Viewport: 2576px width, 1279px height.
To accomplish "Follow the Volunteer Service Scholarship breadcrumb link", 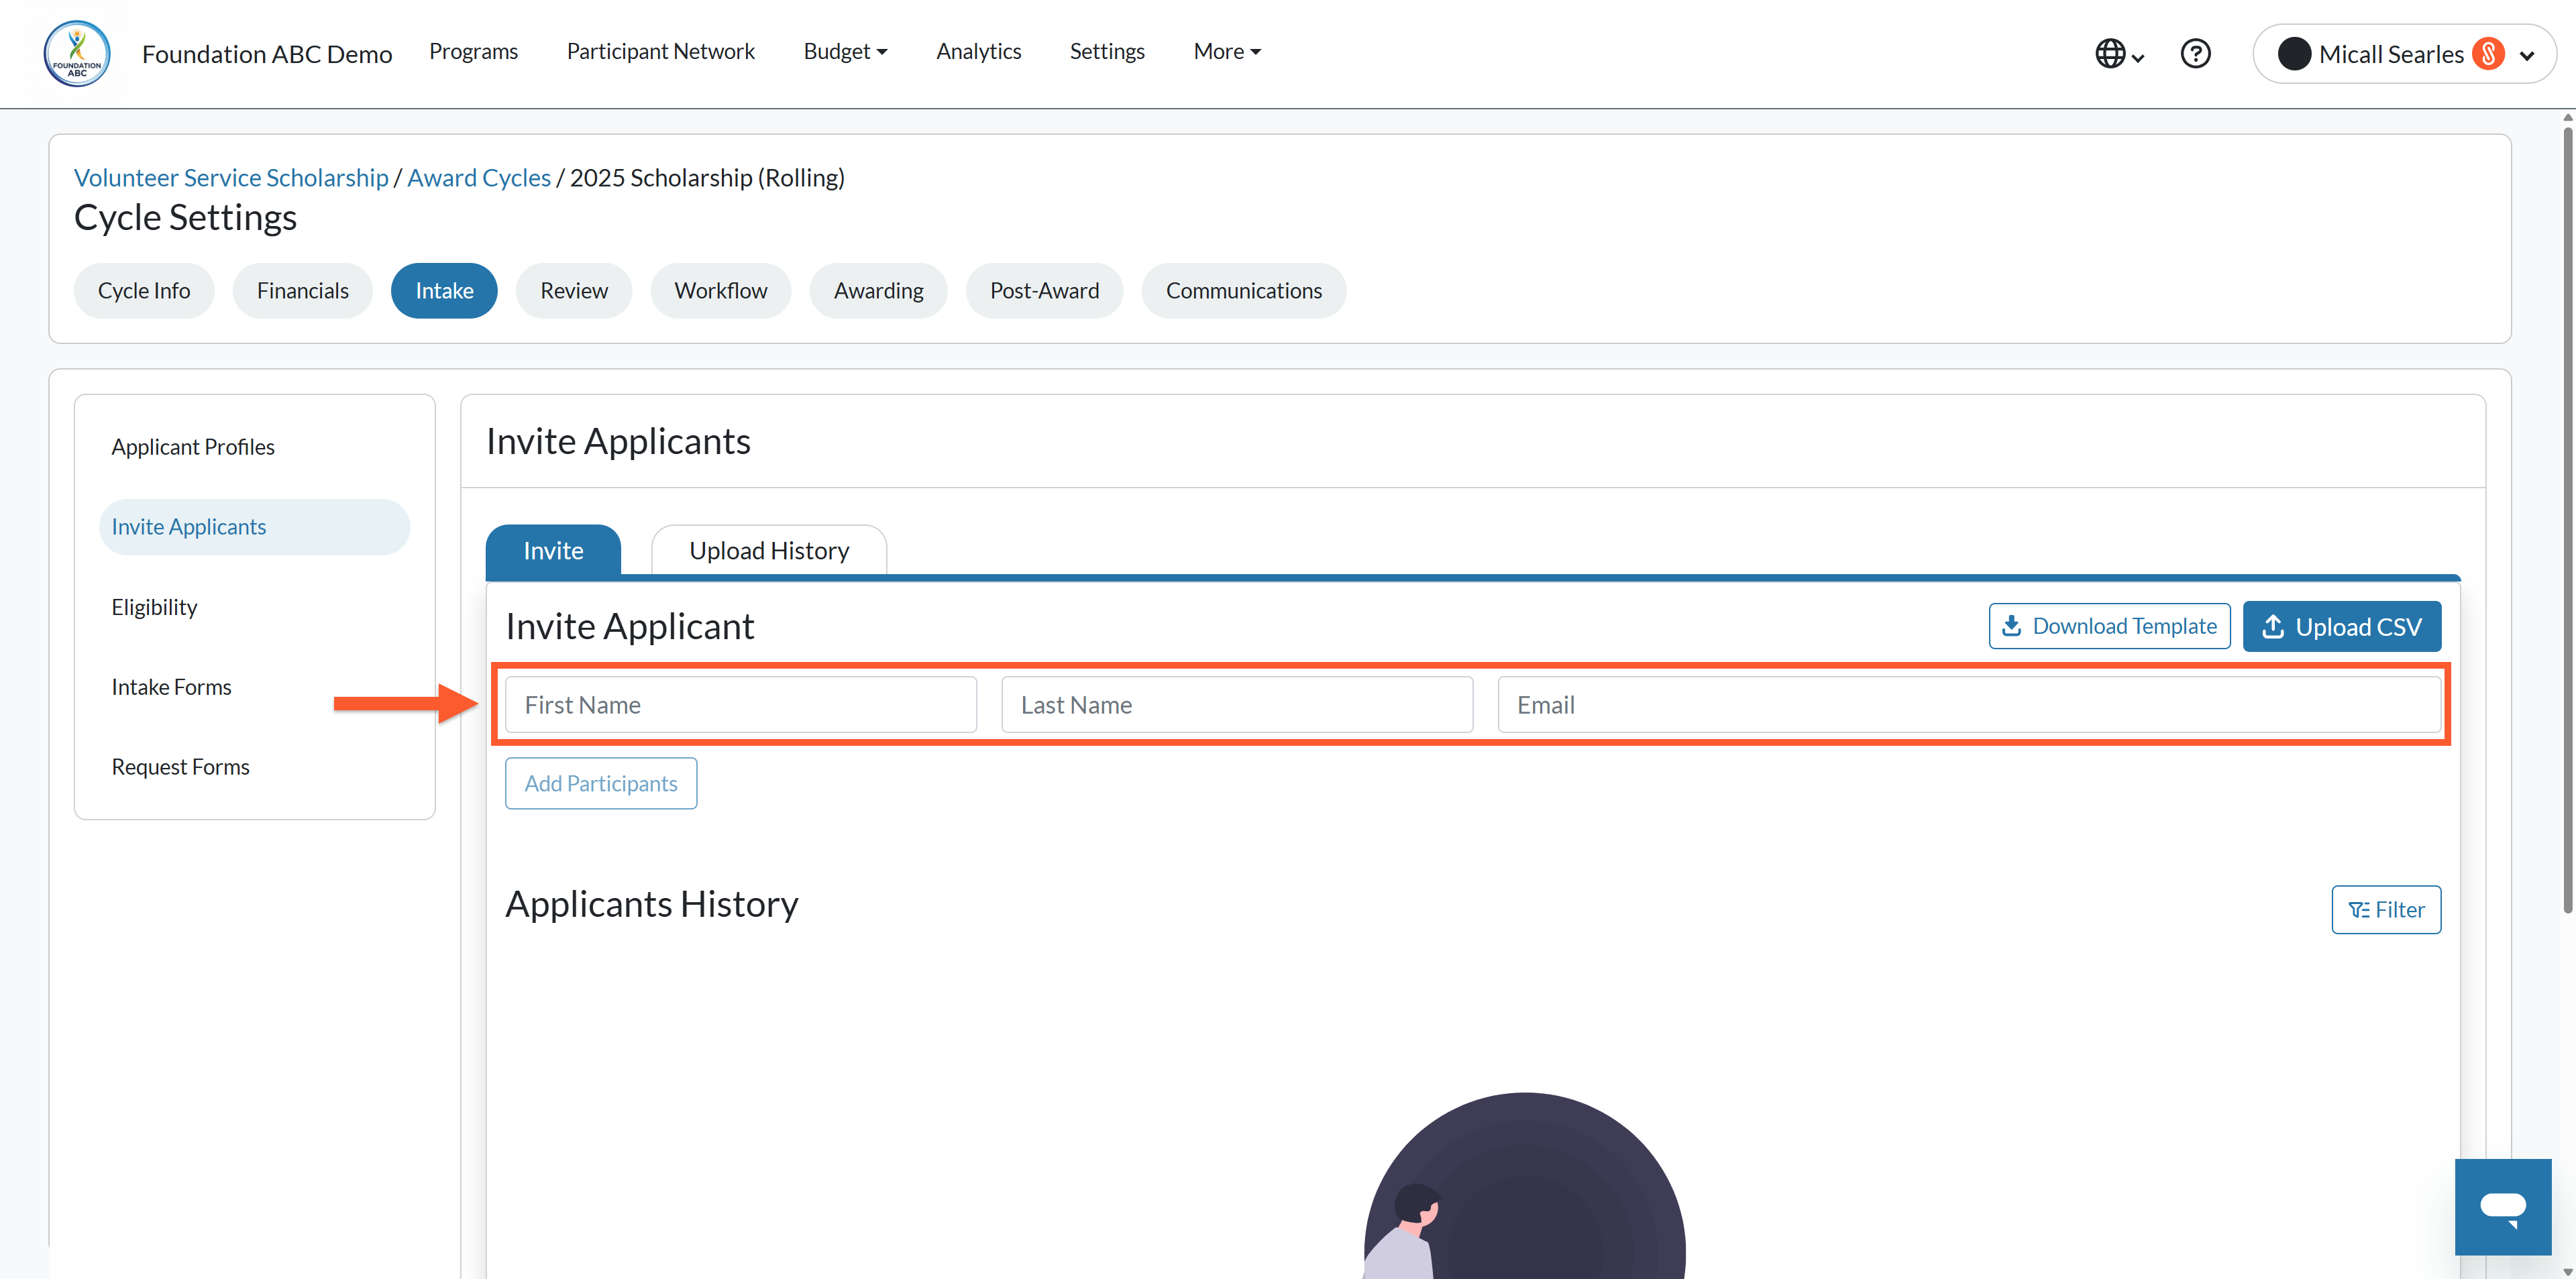I will click(x=231, y=177).
